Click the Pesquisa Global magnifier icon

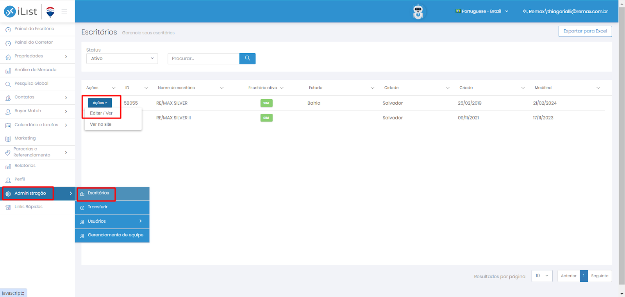[x=8, y=84]
